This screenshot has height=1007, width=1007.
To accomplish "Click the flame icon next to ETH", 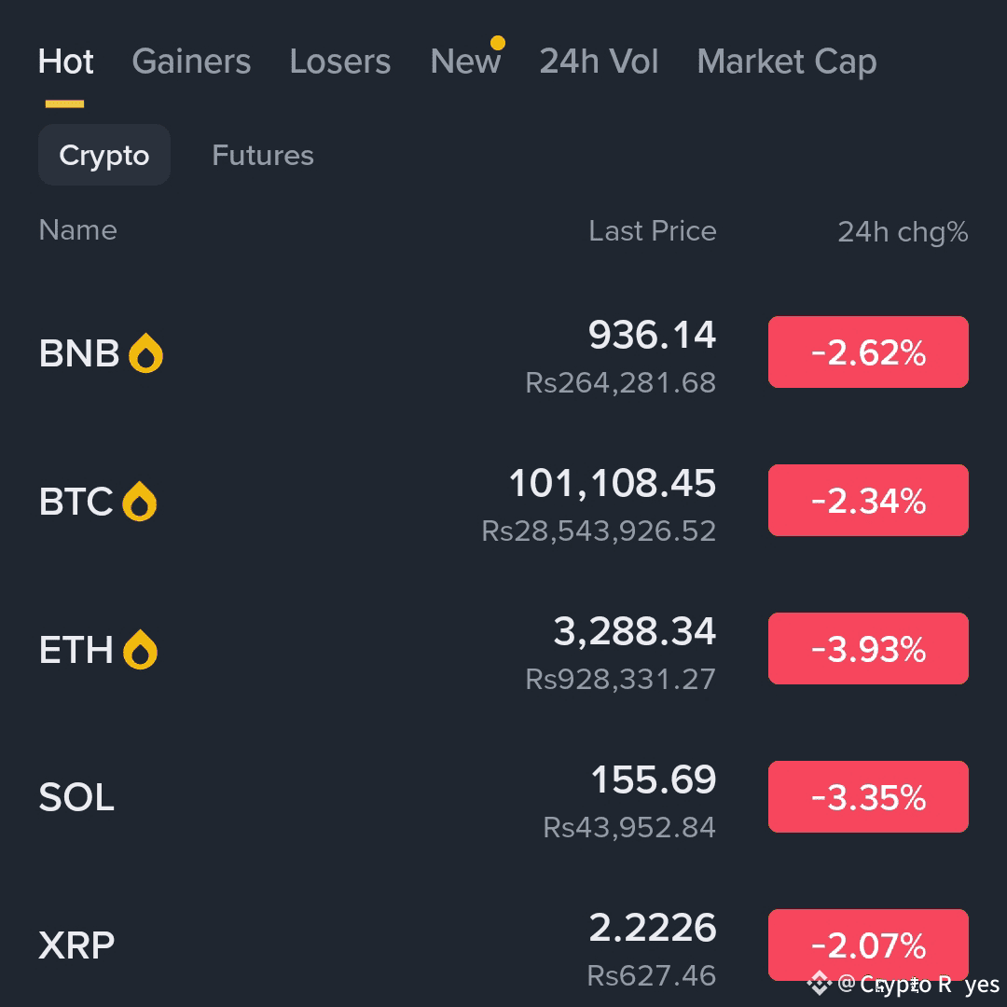I will coord(140,650).
